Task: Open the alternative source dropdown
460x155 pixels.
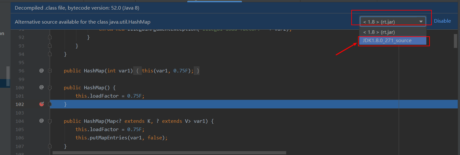Action: (393, 22)
